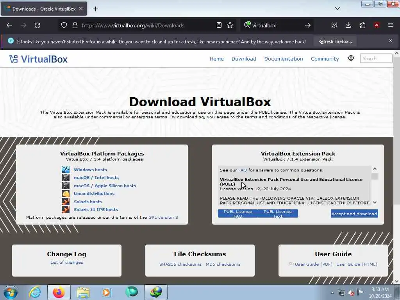The image size is (400, 300).
Task: Open the user account profile icon
Action: tap(351, 58)
